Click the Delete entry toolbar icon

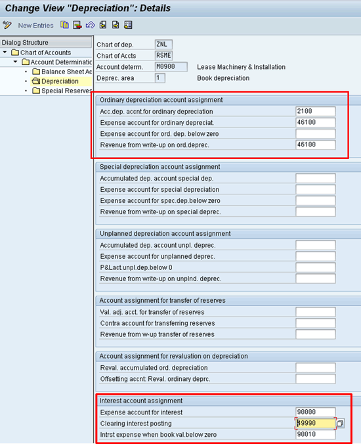77,25
